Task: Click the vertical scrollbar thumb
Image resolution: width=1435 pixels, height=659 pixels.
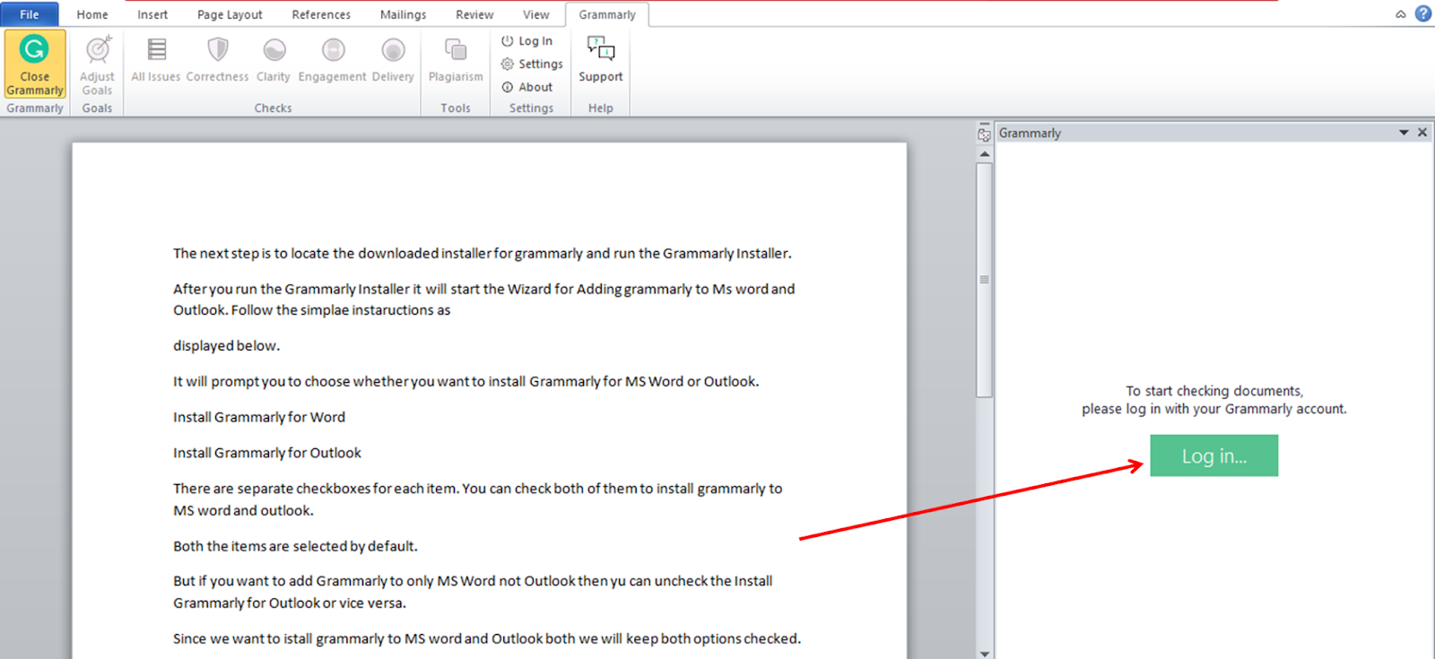Action: coord(985,280)
